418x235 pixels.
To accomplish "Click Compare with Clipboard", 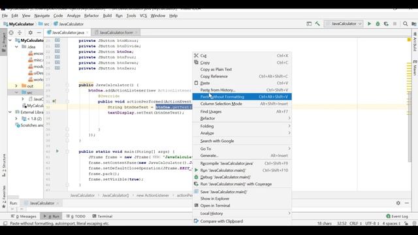I will click(242, 221).
